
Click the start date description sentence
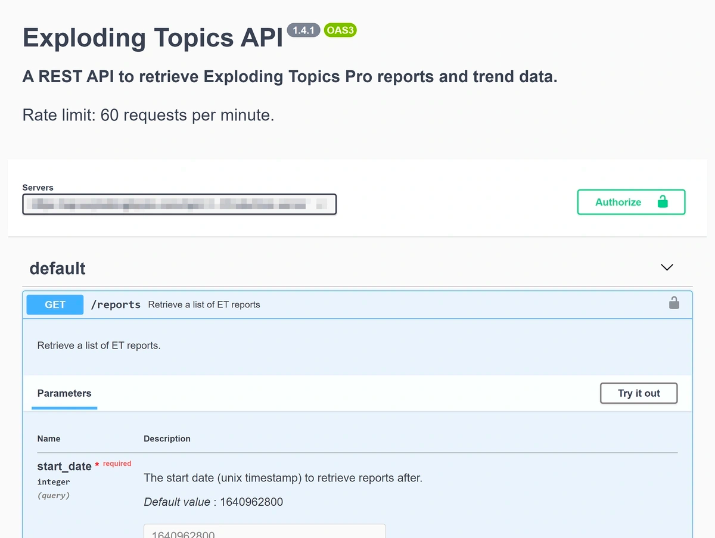(x=283, y=478)
